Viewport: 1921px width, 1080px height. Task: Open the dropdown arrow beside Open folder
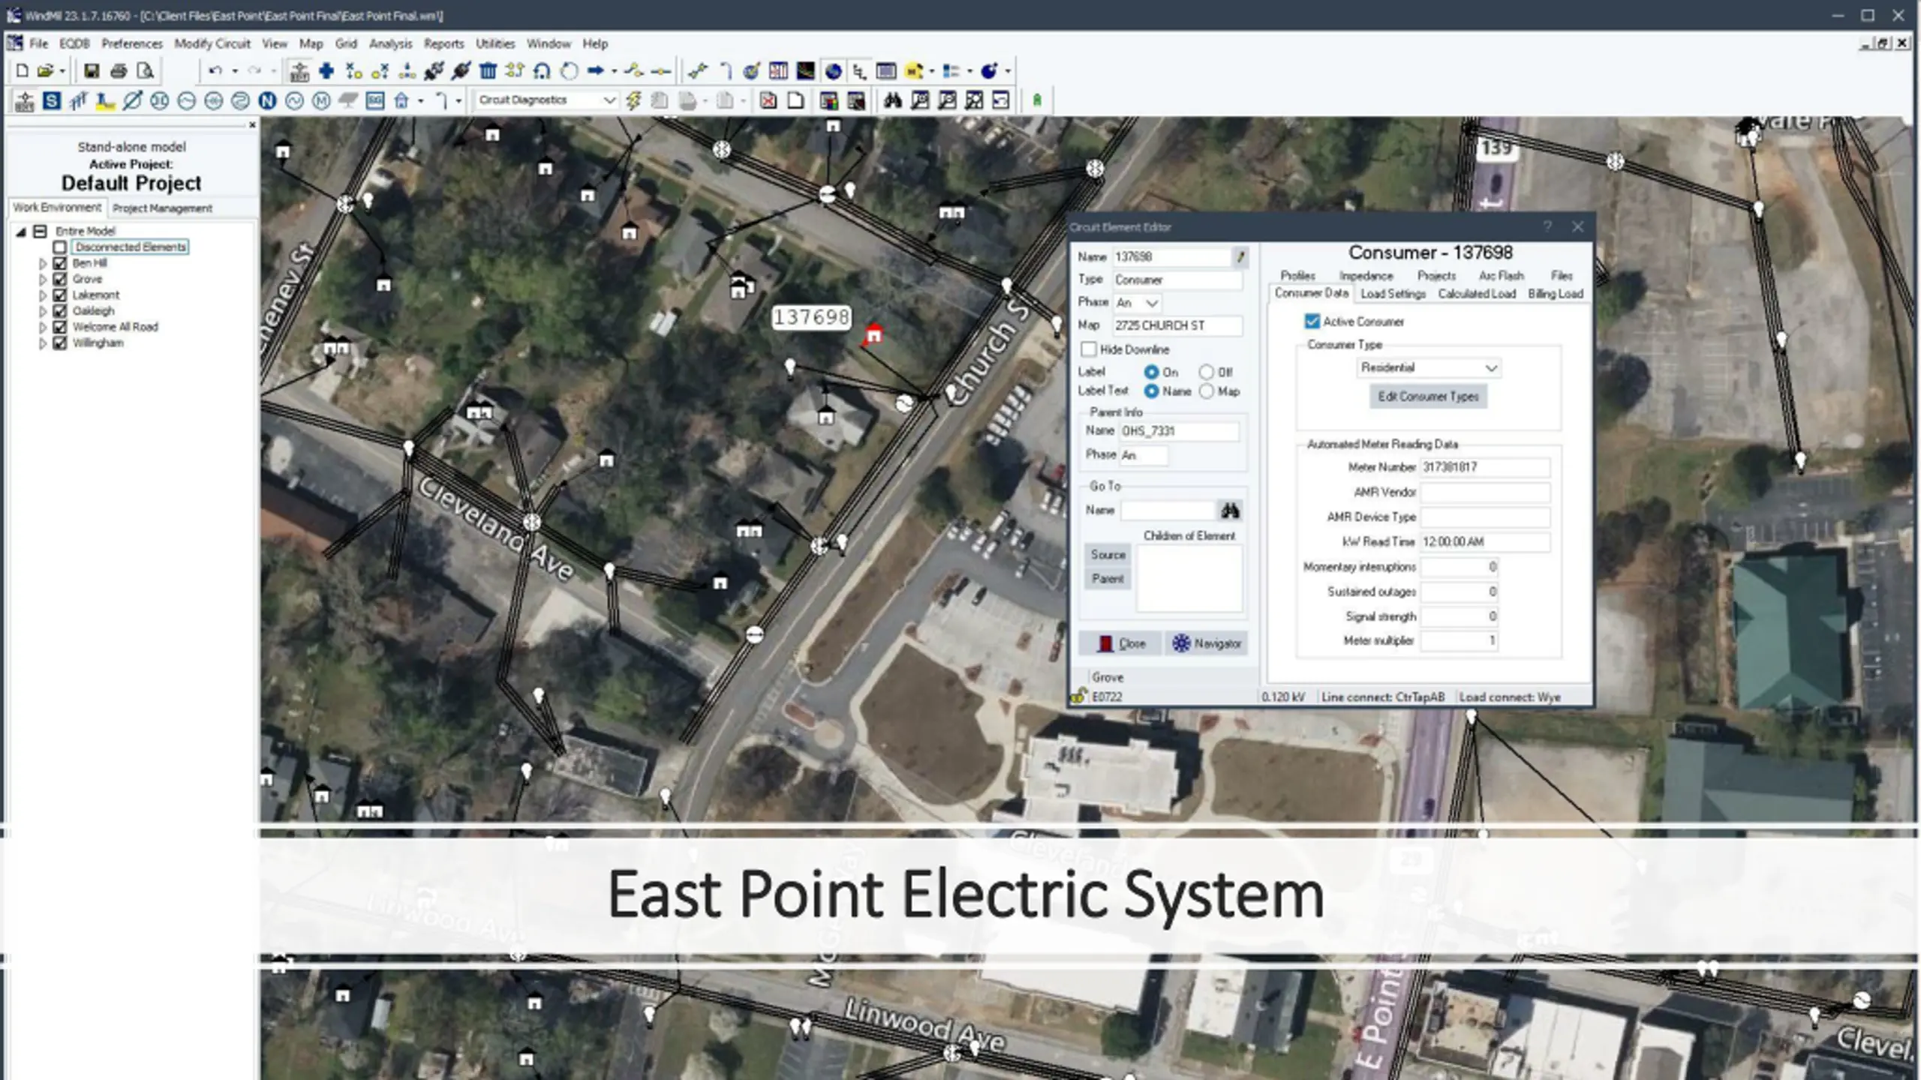click(62, 72)
